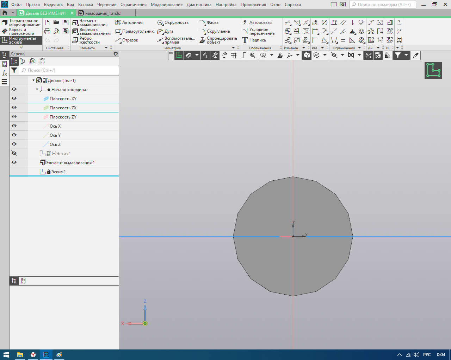The width and height of the screenshot is (451, 360).
Task: Open the Файл menu
Action: 16,5
